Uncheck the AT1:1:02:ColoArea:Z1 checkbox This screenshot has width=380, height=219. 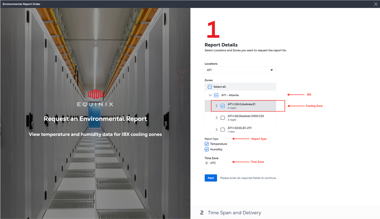pyautogui.click(x=223, y=106)
